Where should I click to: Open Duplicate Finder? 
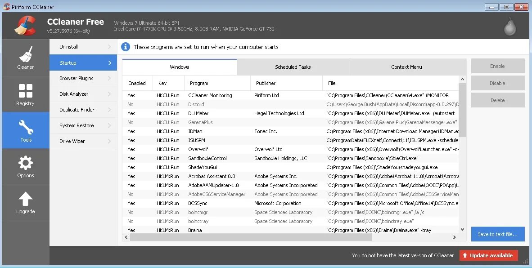tap(83, 110)
